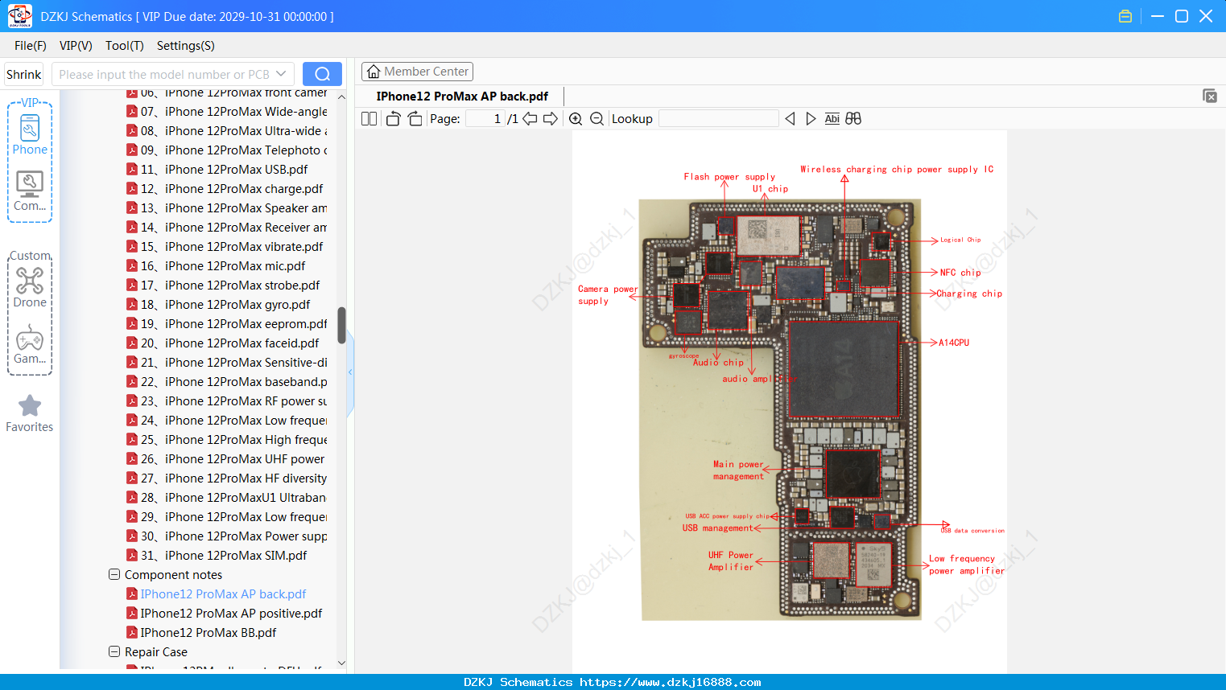Screen dimensions: 1226x690
Task: Toggle two-page view icon in PDF toolbar
Action: point(369,119)
